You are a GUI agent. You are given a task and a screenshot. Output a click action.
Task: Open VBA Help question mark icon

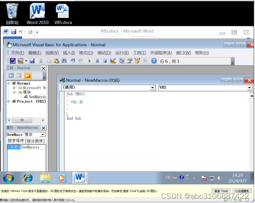tap(154, 61)
